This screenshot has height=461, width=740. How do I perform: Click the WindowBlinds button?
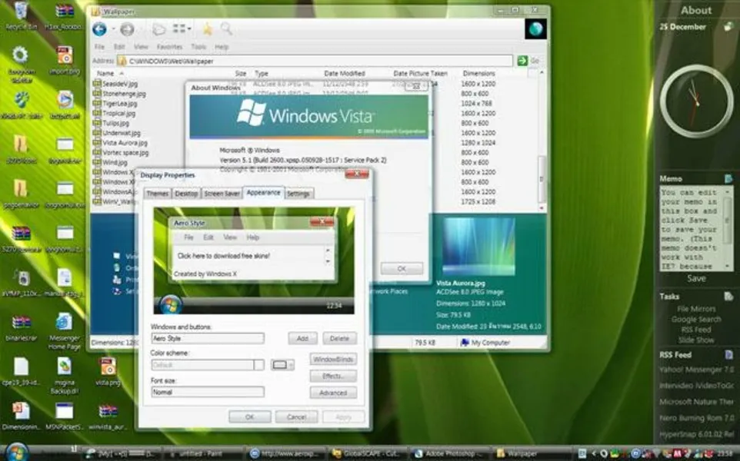[333, 359]
